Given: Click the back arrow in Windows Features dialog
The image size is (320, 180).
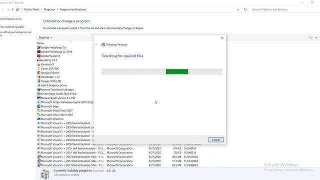Looking at the screenshot, I should pos(96,44).
